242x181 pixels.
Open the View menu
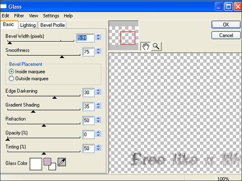pos(33,16)
